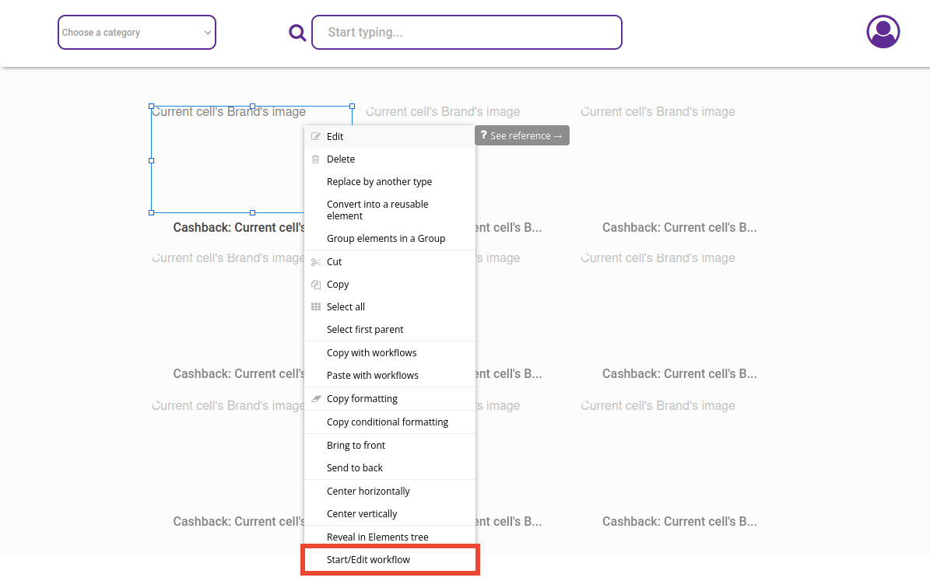Open the user profile avatar icon
Viewport: 930px width, 581px height.
tap(883, 31)
